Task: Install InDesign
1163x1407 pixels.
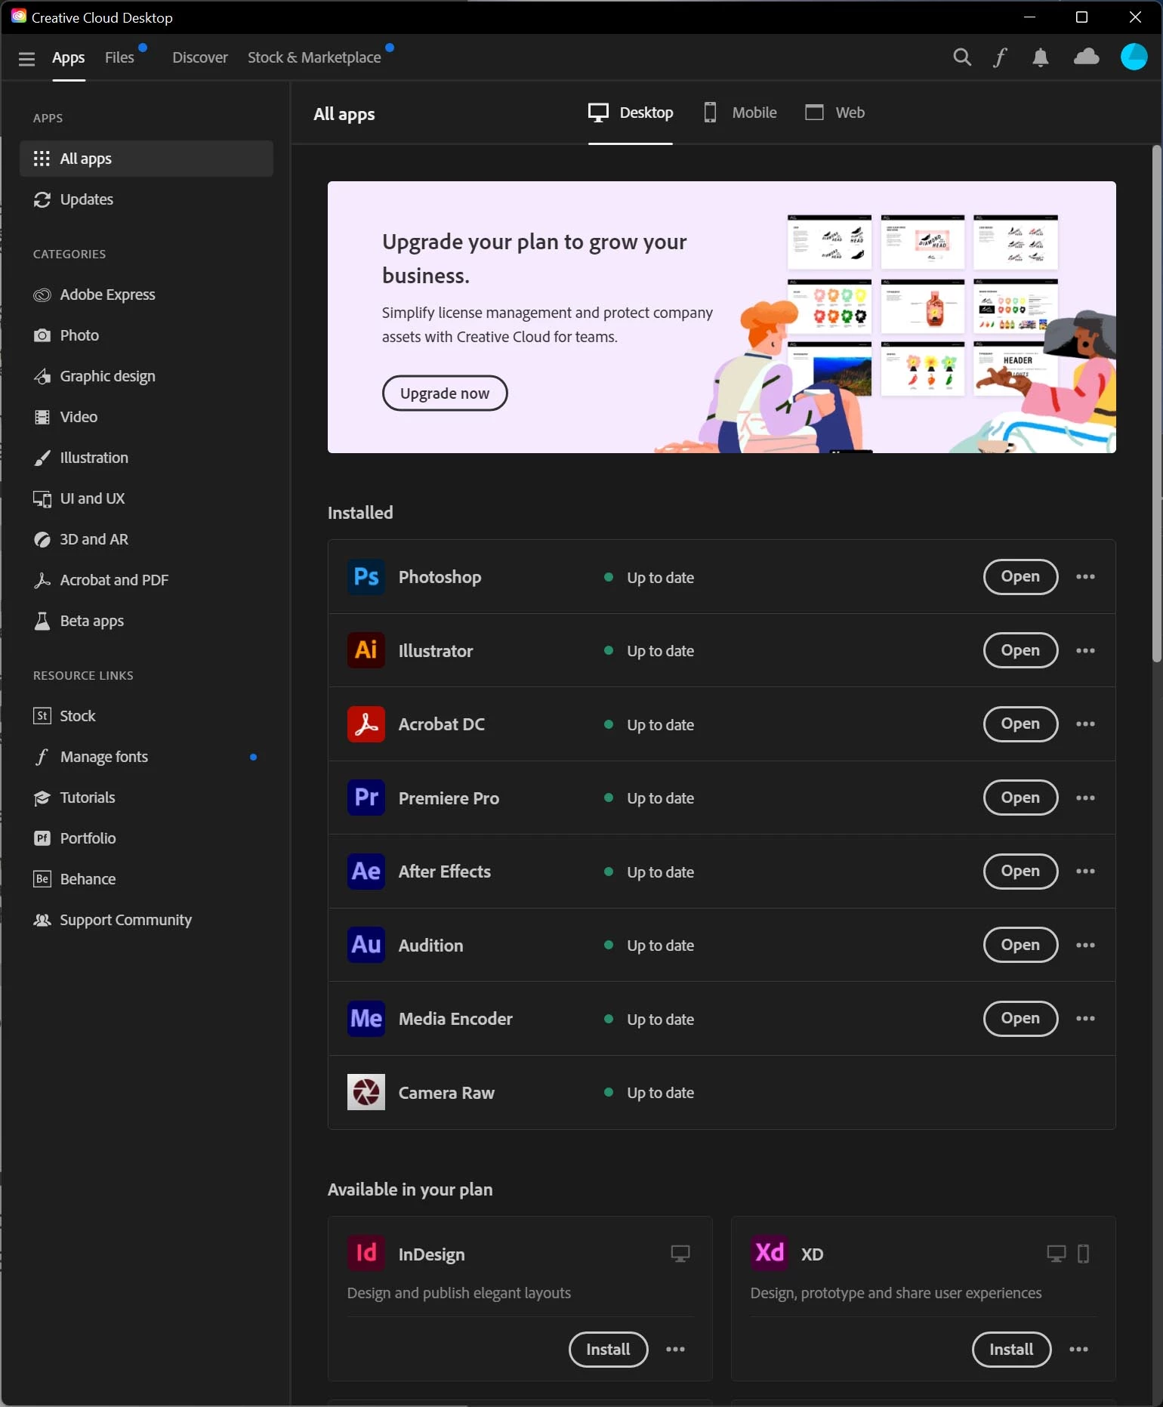Action: click(x=608, y=1350)
